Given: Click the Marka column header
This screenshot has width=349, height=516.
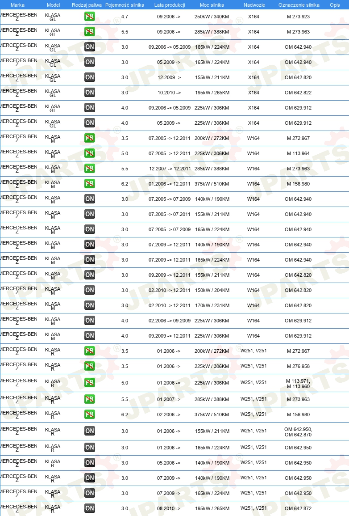Looking at the screenshot, I should click(x=17, y=5).
